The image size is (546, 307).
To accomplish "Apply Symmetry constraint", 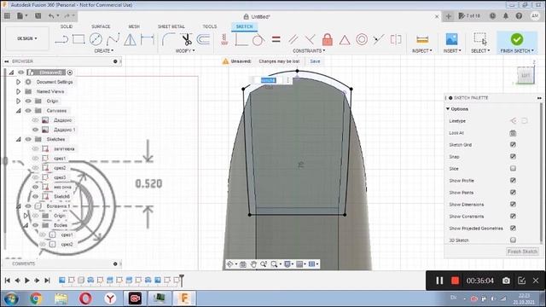I will coord(396,39).
